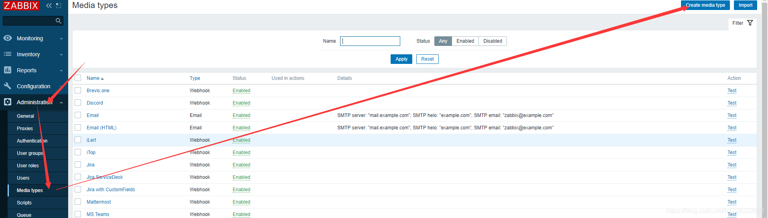Check the Email (HTML) row checkbox
The image size is (768, 218).
click(x=78, y=127)
